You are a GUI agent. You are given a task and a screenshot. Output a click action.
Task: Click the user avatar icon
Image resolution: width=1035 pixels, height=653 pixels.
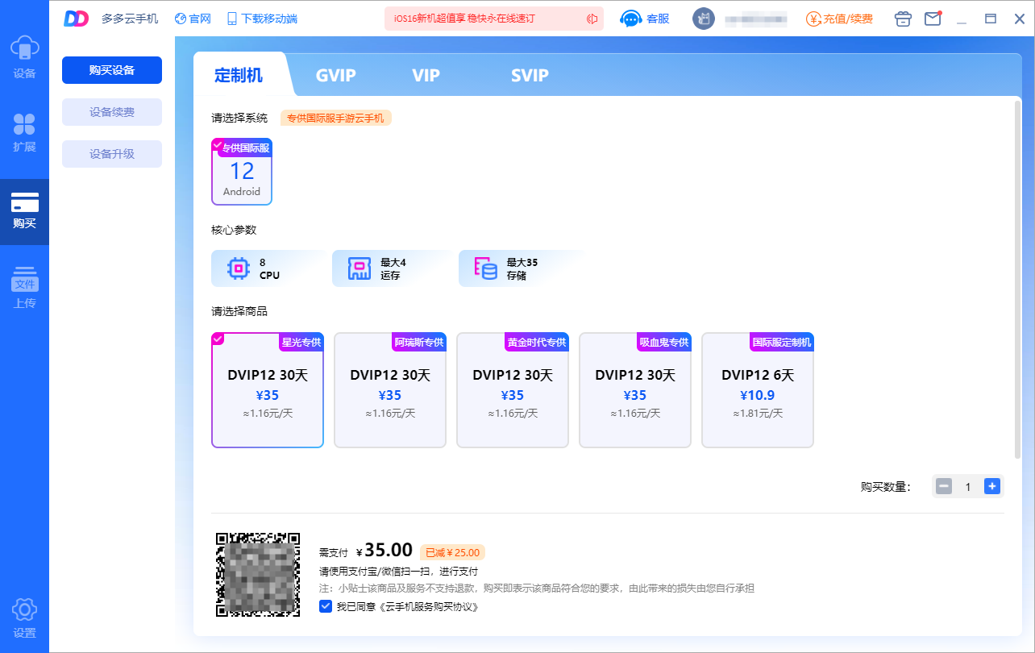coord(704,19)
